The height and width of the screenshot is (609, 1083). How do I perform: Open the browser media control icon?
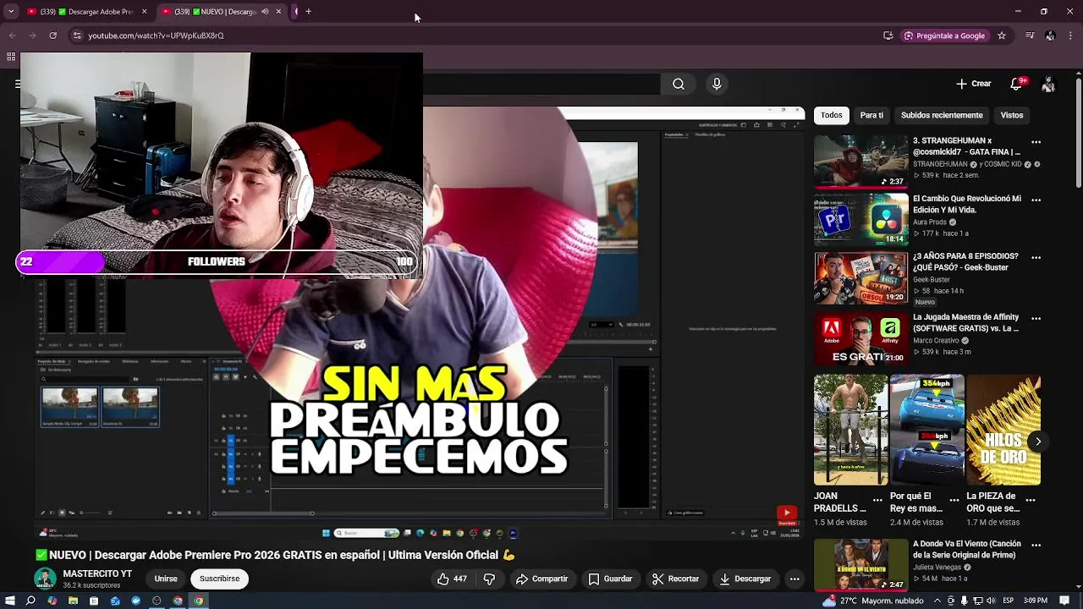pos(1029,36)
